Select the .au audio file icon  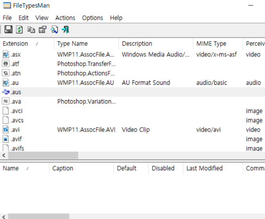pos(6,82)
